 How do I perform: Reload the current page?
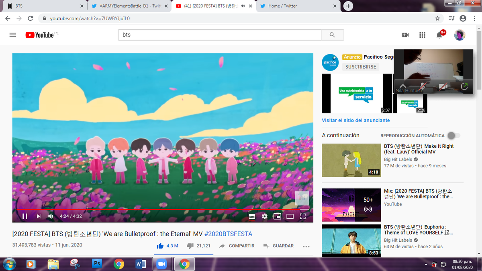click(x=30, y=18)
